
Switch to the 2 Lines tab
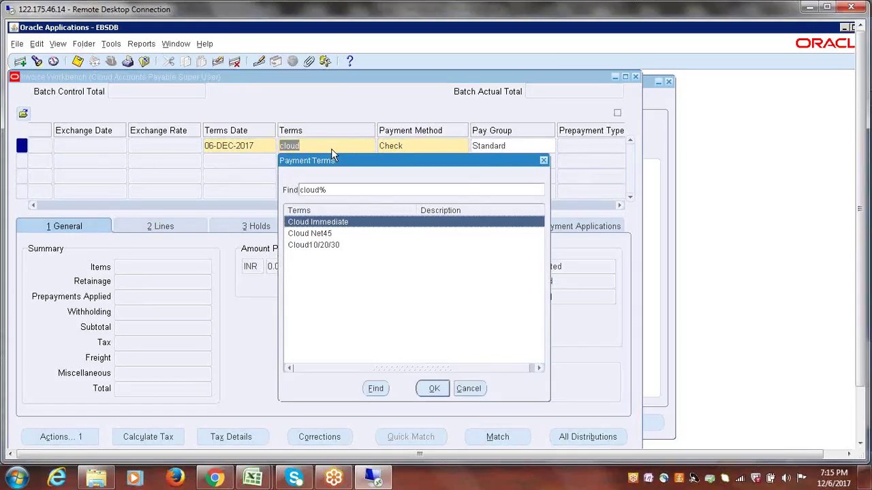coord(161,226)
